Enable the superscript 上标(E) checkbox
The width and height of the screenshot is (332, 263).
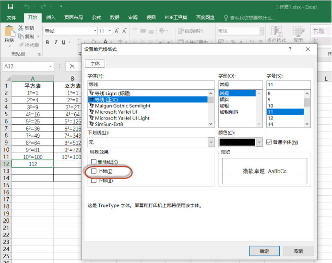(x=94, y=171)
